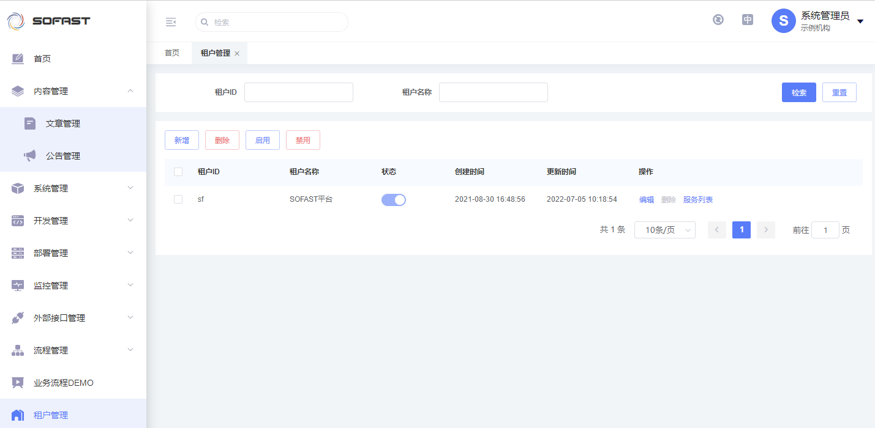Toggle the status switch for tenant sf
Screen dimensions: 875x428
(x=394, y=200)
